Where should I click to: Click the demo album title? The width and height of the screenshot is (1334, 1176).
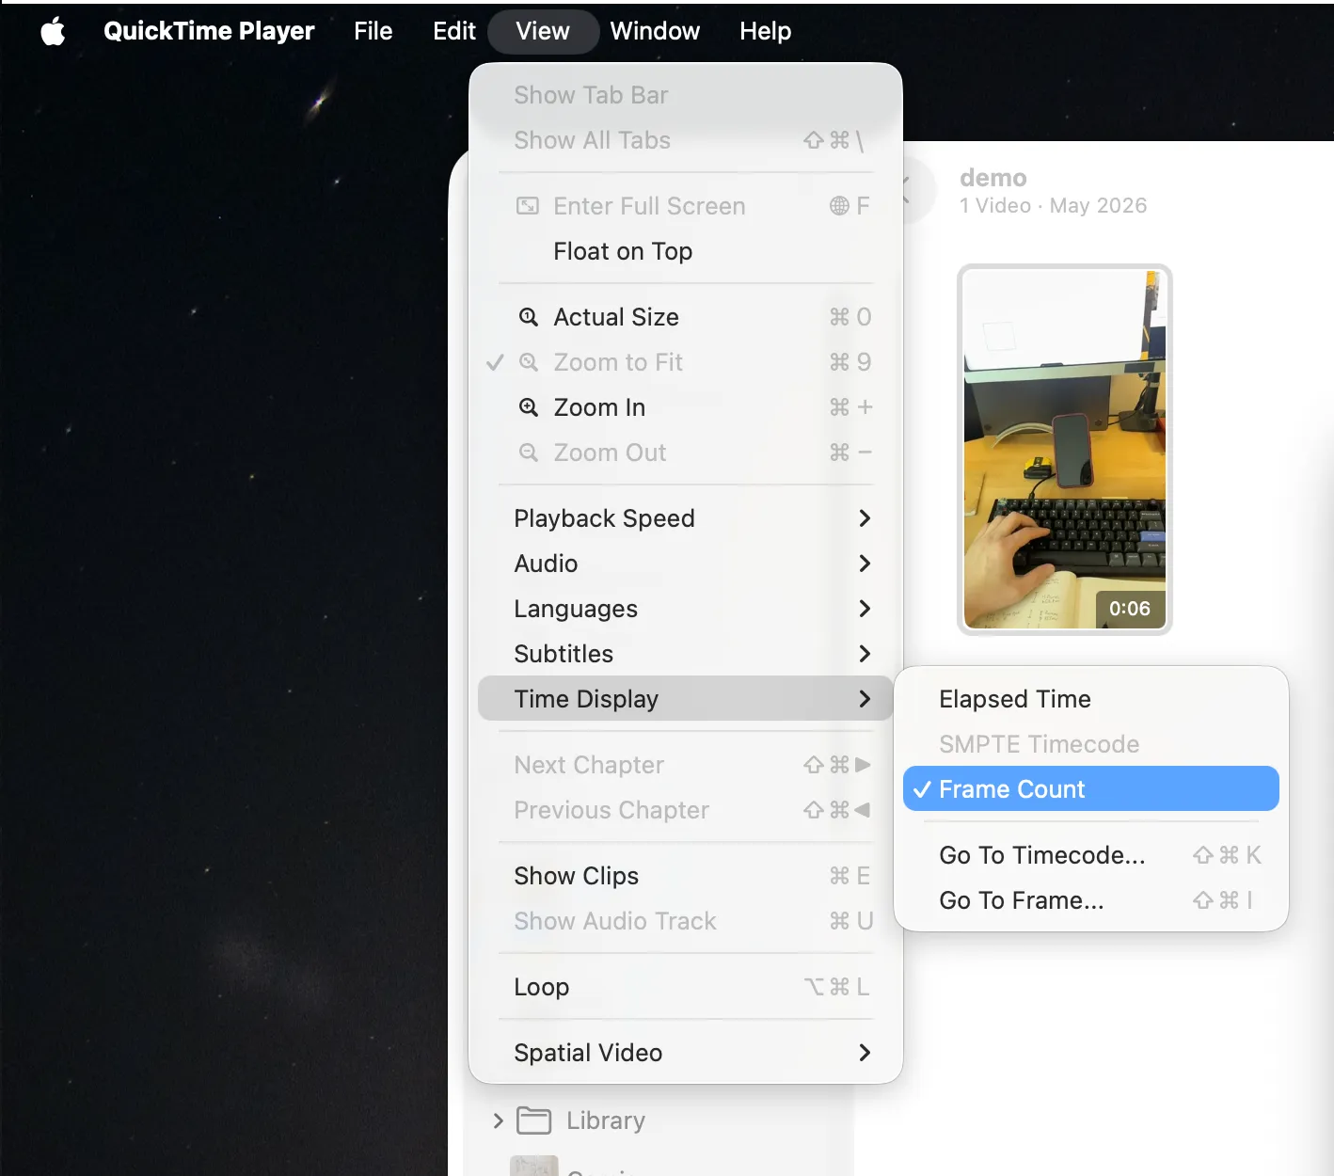[x=993, y=178]
